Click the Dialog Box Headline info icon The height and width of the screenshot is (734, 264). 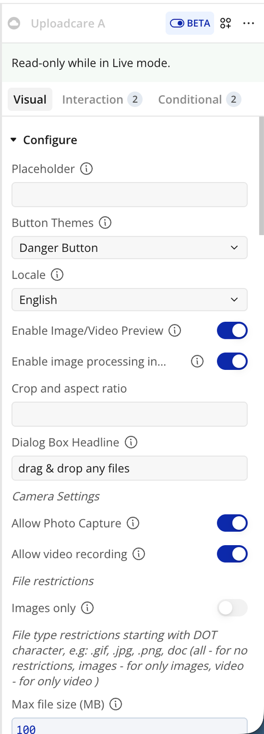[131, 442]
